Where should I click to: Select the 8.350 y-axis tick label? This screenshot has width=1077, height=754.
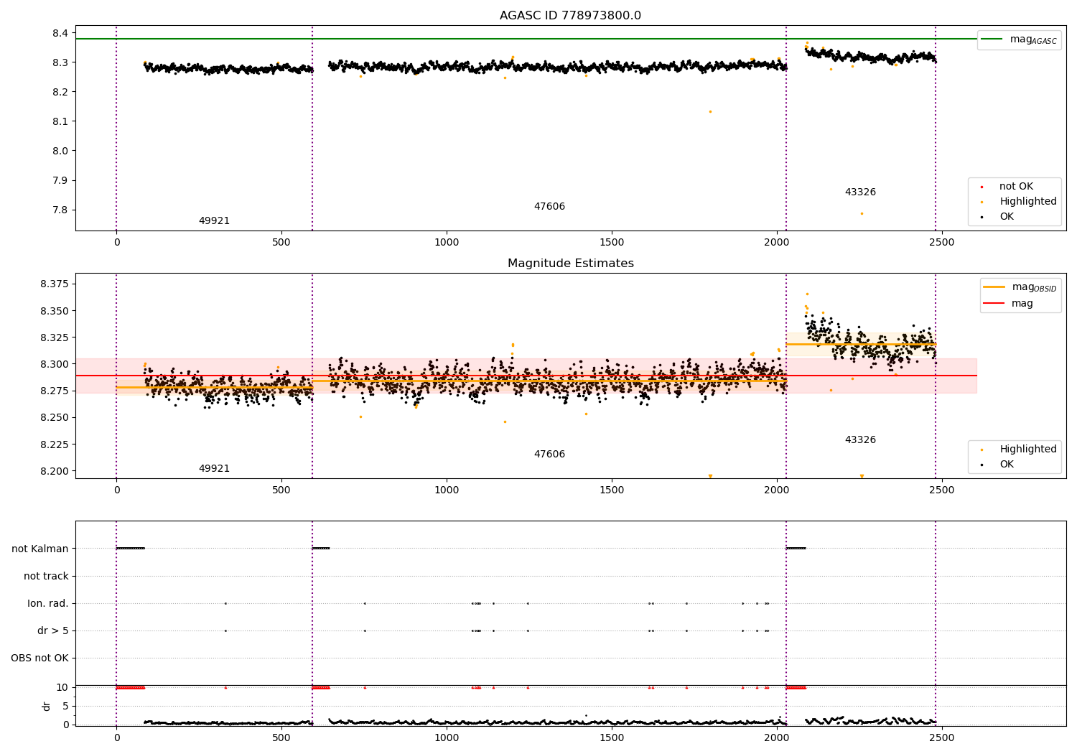pos(55,311)
